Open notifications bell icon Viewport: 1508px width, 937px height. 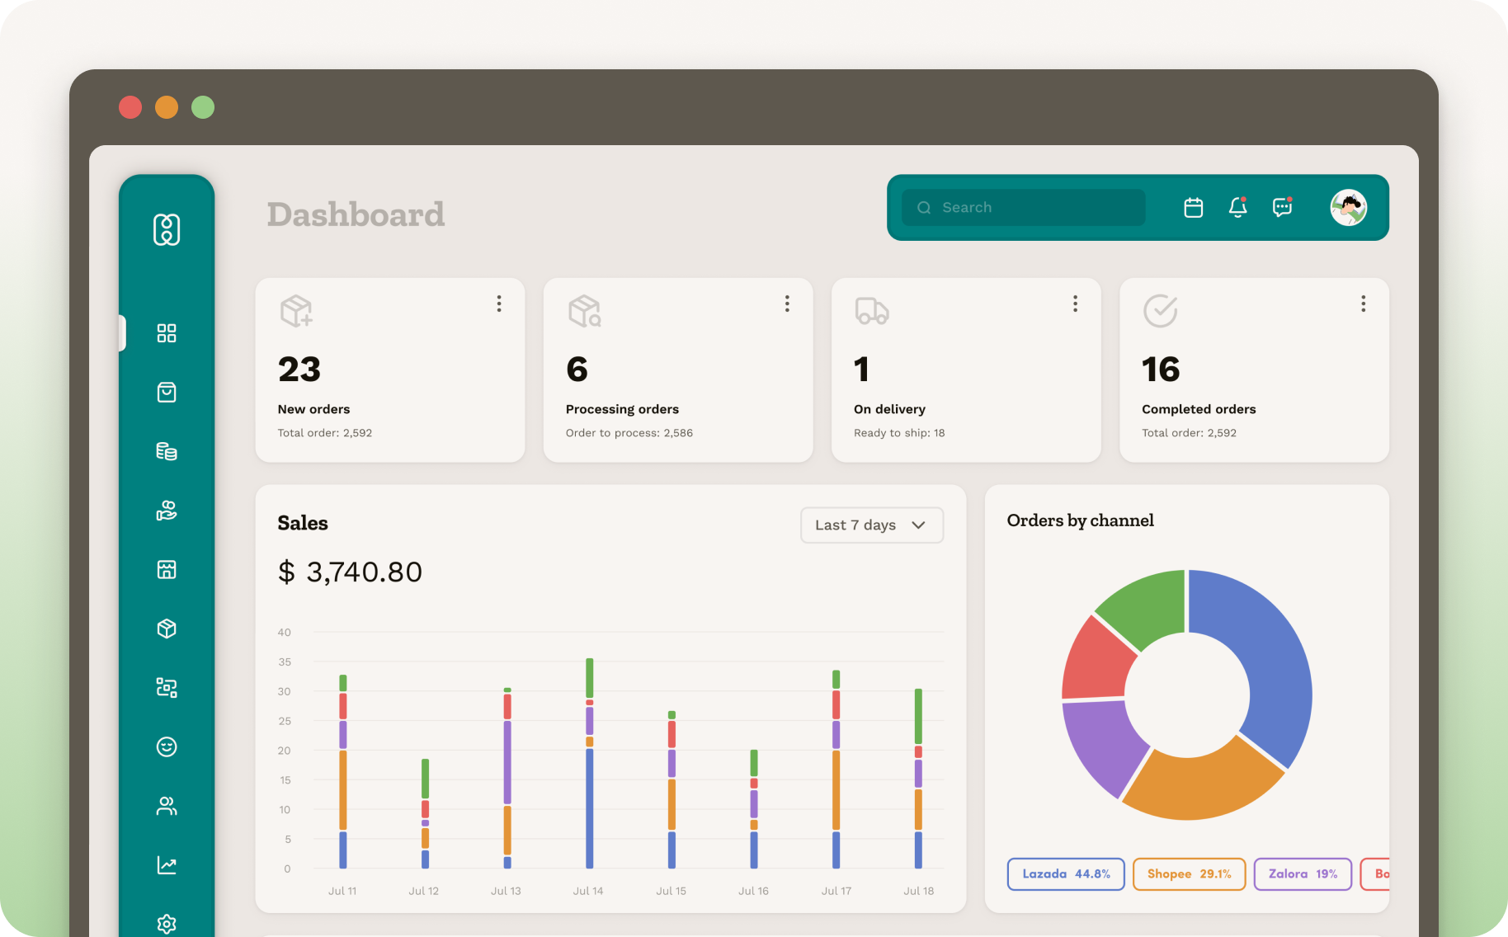tap(1237, 208)
